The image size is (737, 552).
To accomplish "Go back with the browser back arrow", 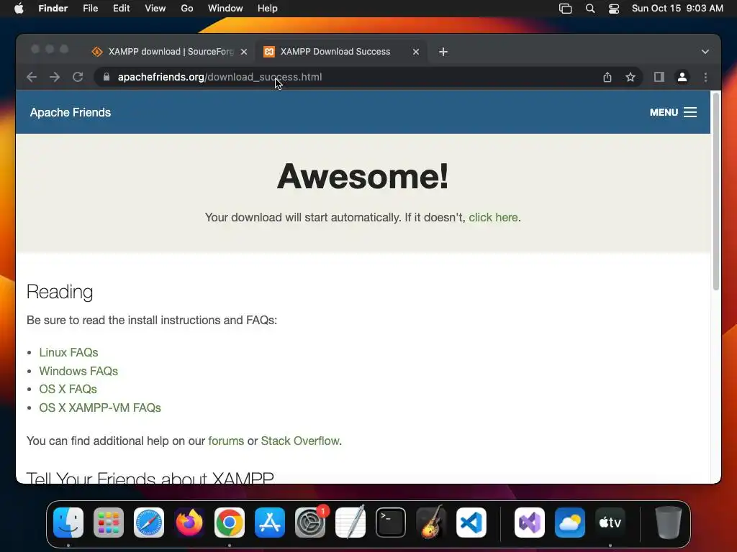I will pos(32,77).
